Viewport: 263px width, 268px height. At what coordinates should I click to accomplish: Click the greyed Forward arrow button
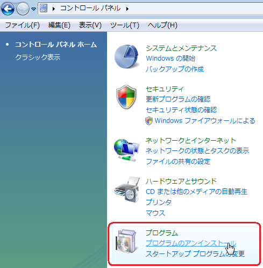[x=23, y=9]
